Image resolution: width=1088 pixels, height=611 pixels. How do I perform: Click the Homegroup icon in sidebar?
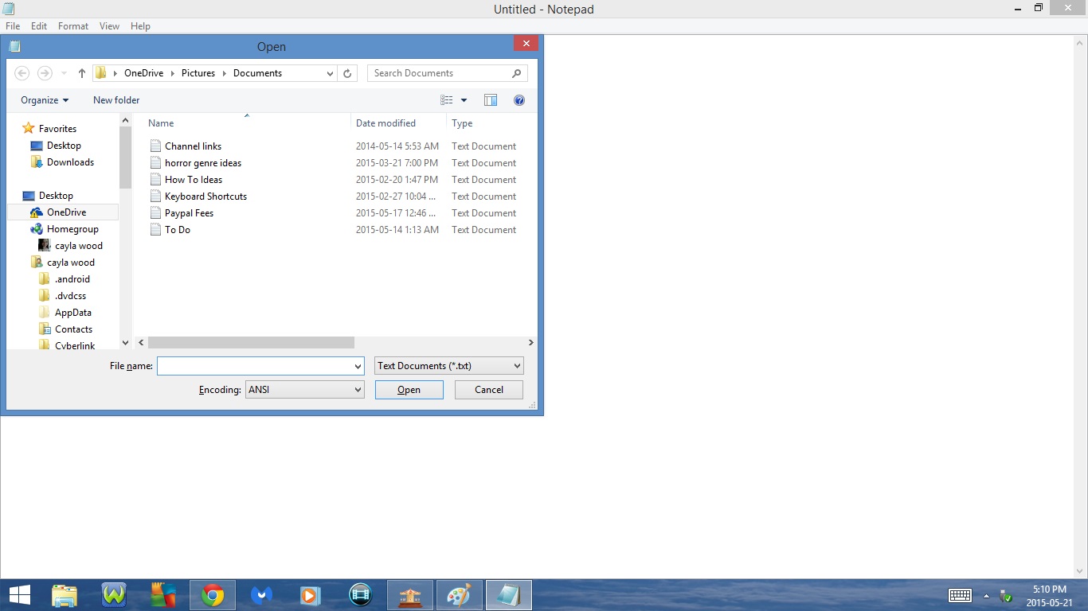click(x=36, y=229)
